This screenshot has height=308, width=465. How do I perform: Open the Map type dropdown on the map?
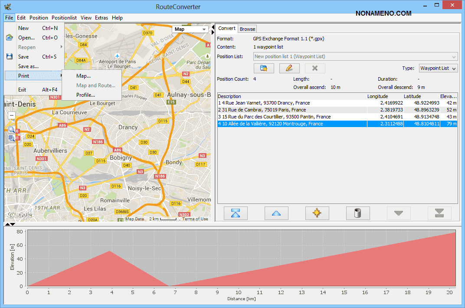tap(190, 29)
